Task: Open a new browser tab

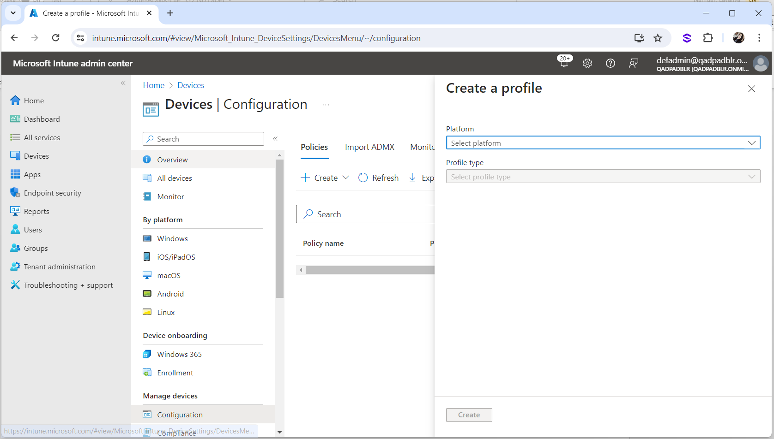Action: [x=170, y=13]
